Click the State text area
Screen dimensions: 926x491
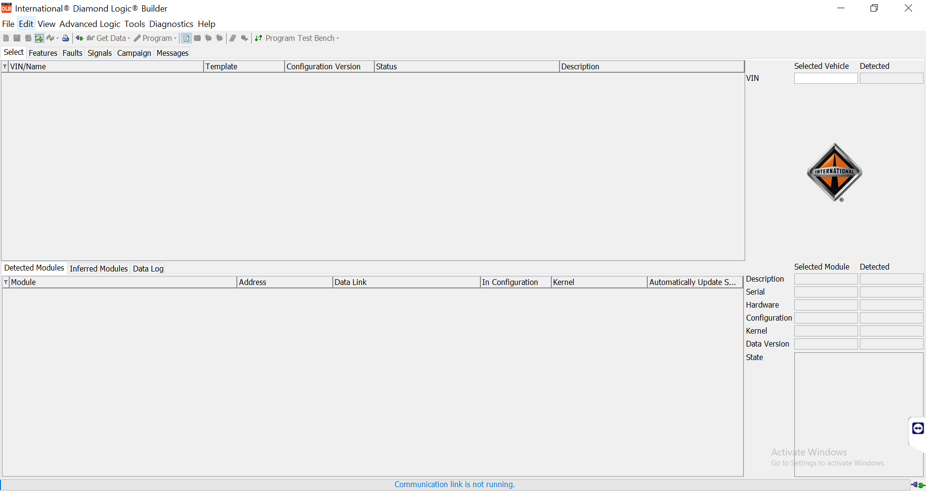point(858,414)
